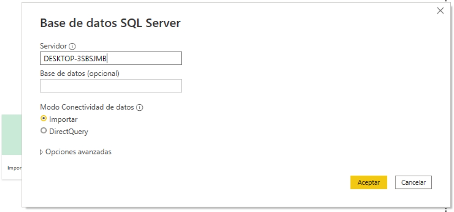Screen dimensions: 454x212
Task: Select the DirectQuery radio button
Action: pos(44,131)
